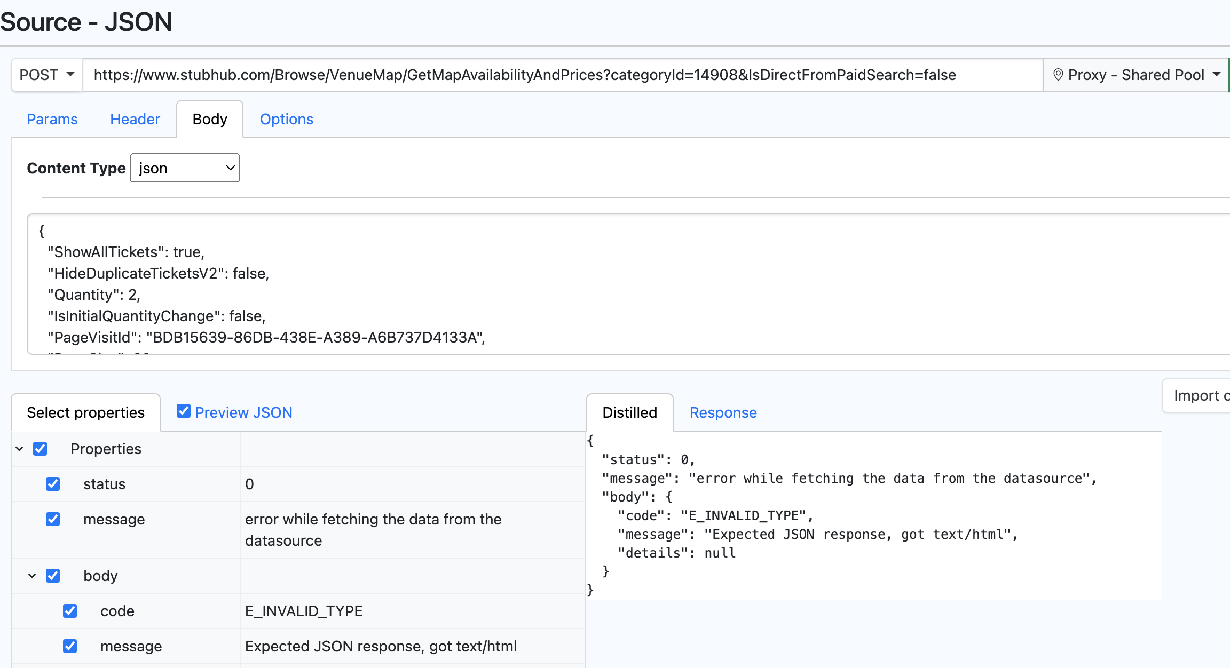This screenshot has height=668, width=1230.
Task: Click the proxy location pin icon
Action: (x=1058, y=75)
